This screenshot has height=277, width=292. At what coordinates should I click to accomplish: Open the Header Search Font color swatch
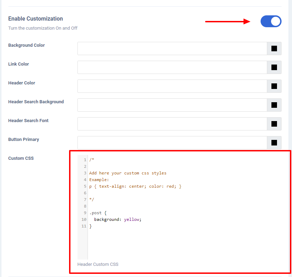[274, 124]
